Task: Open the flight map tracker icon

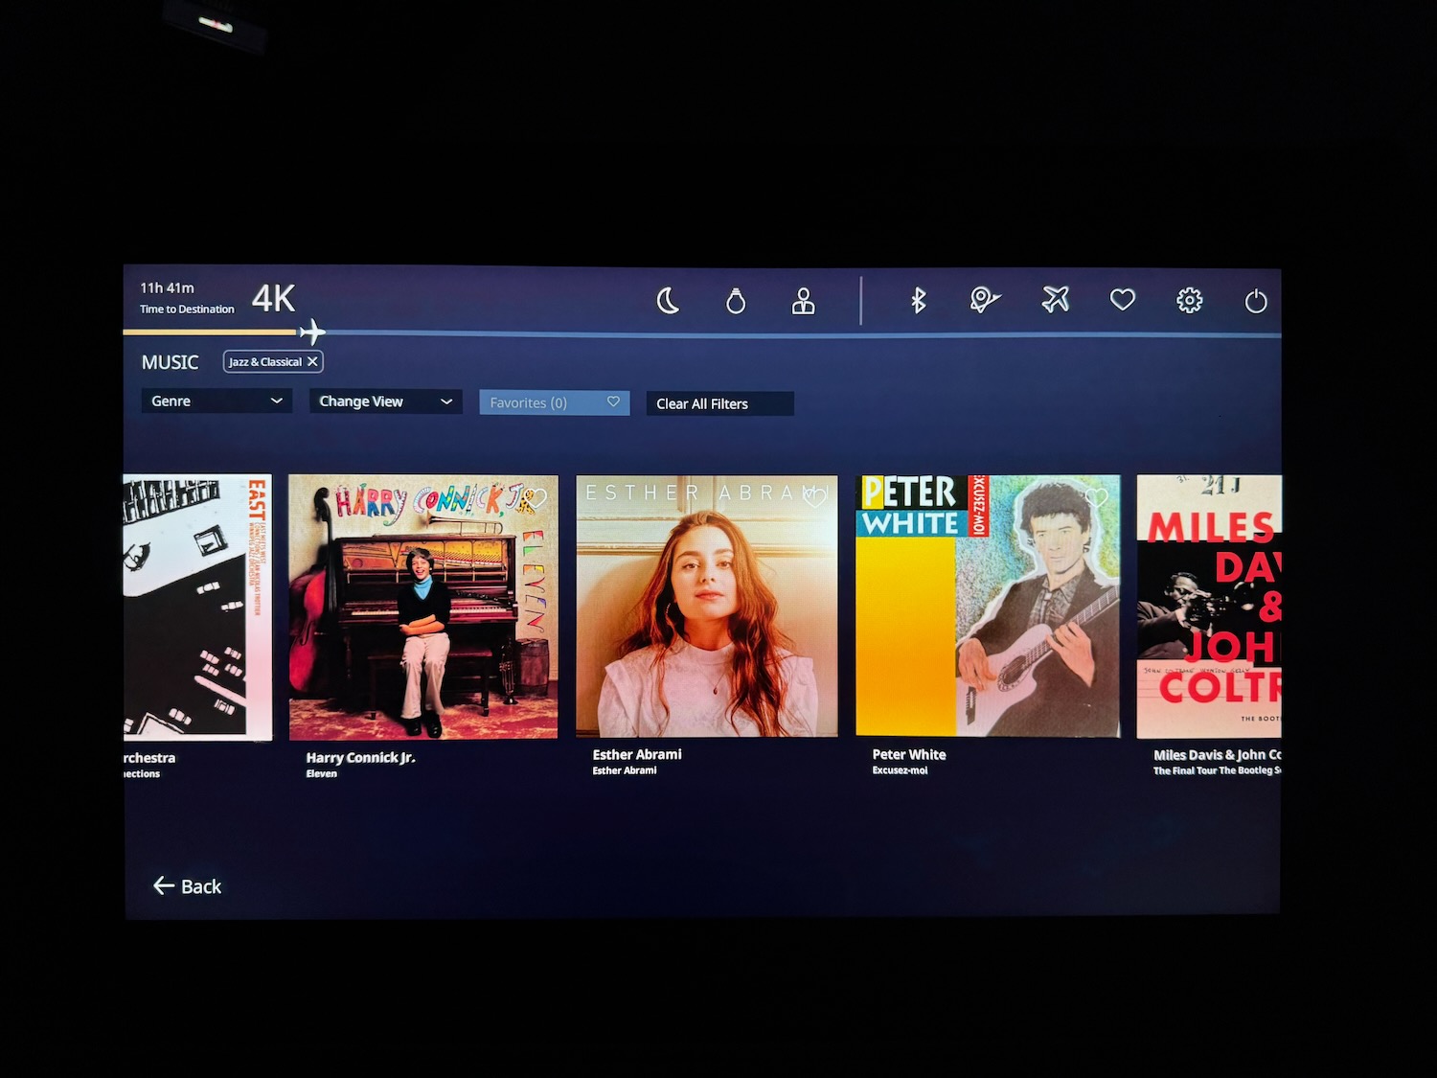Action: pyautogui.click(x=985, y=301)
